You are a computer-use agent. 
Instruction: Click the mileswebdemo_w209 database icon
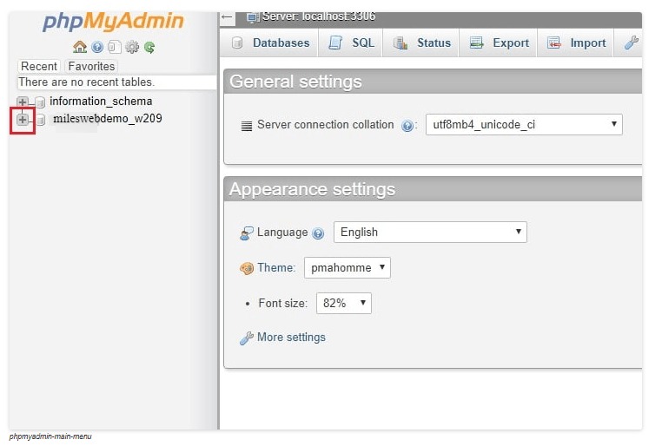[40, 120]
